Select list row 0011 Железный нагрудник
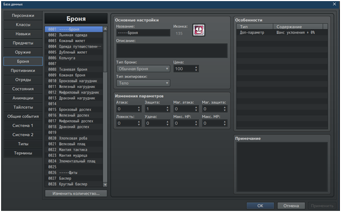 [x=74, y=86]
